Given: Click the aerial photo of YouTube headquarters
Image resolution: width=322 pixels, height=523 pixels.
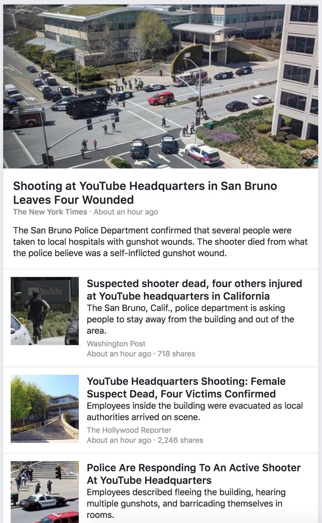Looking at the screenshot, I should coord(161,86).
